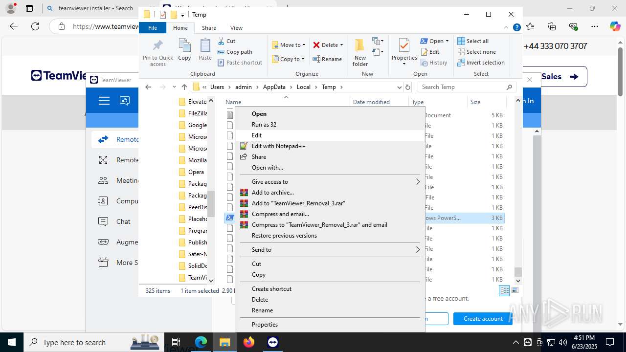
Task: Expand the Give access to submenu
Action: [330, 181]
